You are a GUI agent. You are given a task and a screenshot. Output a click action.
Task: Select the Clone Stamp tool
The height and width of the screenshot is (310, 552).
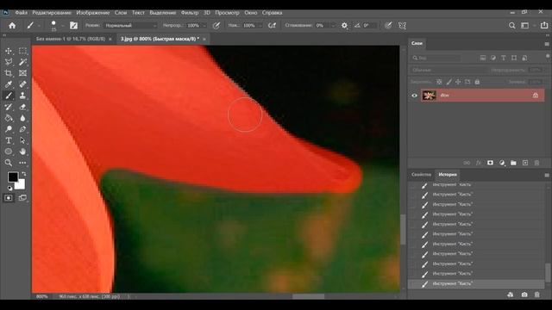(22, 96)
